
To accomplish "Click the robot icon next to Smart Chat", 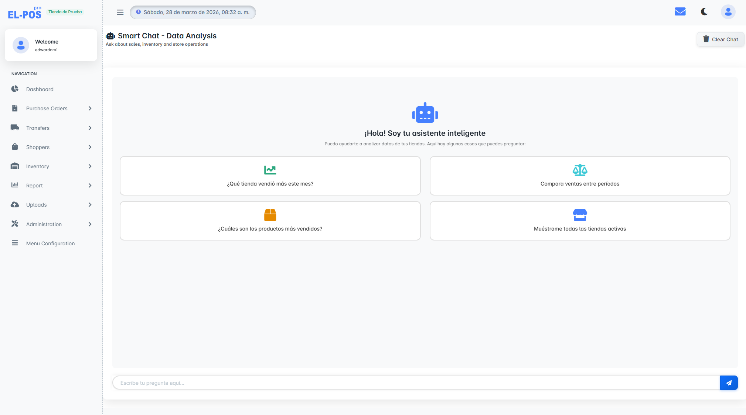I will pyautogui.click(x=110, y=35).
